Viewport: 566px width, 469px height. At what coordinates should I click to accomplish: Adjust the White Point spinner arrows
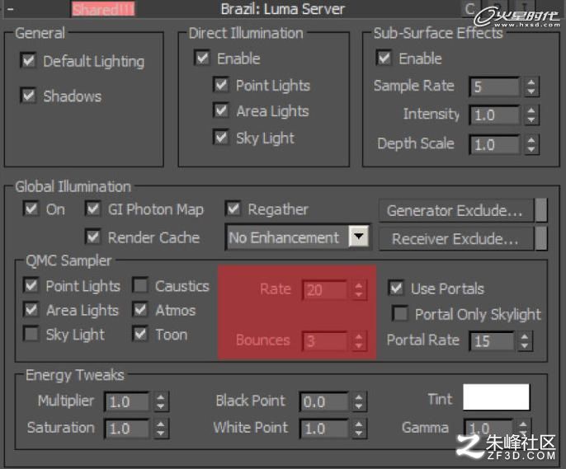[x=358, y=429]
